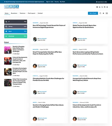Screen dimensions: 112x126
Task: Open the Urban Train Innovations thumbnail
Action: [x=8, y=83]
